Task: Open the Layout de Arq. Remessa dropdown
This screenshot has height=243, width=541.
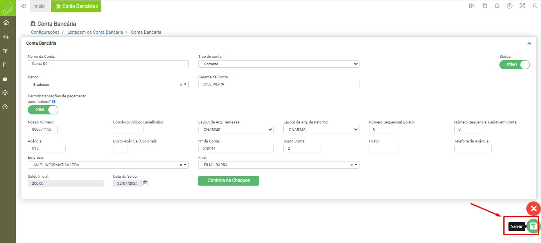Action: tap(236, 129)
